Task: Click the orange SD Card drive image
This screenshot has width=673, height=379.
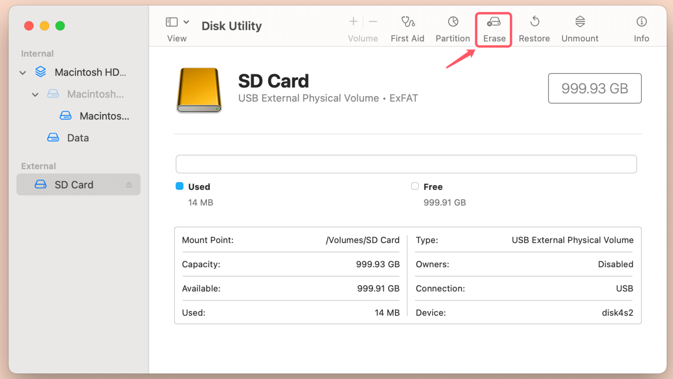Action: pos(198,90)
